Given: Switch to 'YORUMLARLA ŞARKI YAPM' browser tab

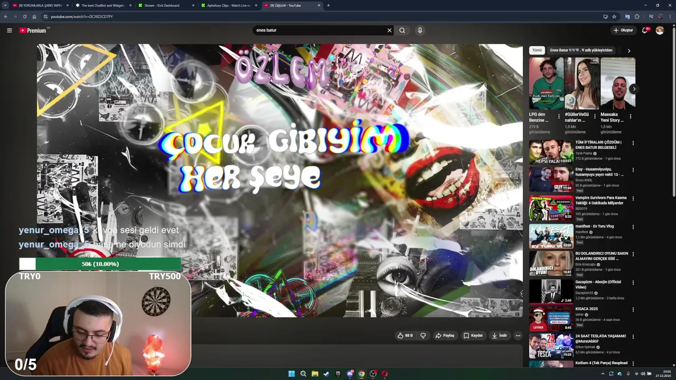Looking at the screenshot, I should point(40,5).
